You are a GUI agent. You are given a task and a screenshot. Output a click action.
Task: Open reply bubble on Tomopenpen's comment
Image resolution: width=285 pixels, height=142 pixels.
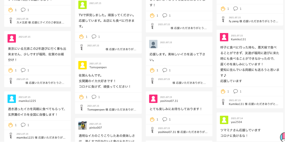coord(94,97)
